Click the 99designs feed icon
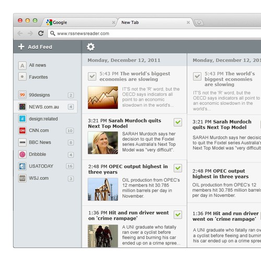The height and width of the screenshot is (261, 261). (x=22, y=95)
